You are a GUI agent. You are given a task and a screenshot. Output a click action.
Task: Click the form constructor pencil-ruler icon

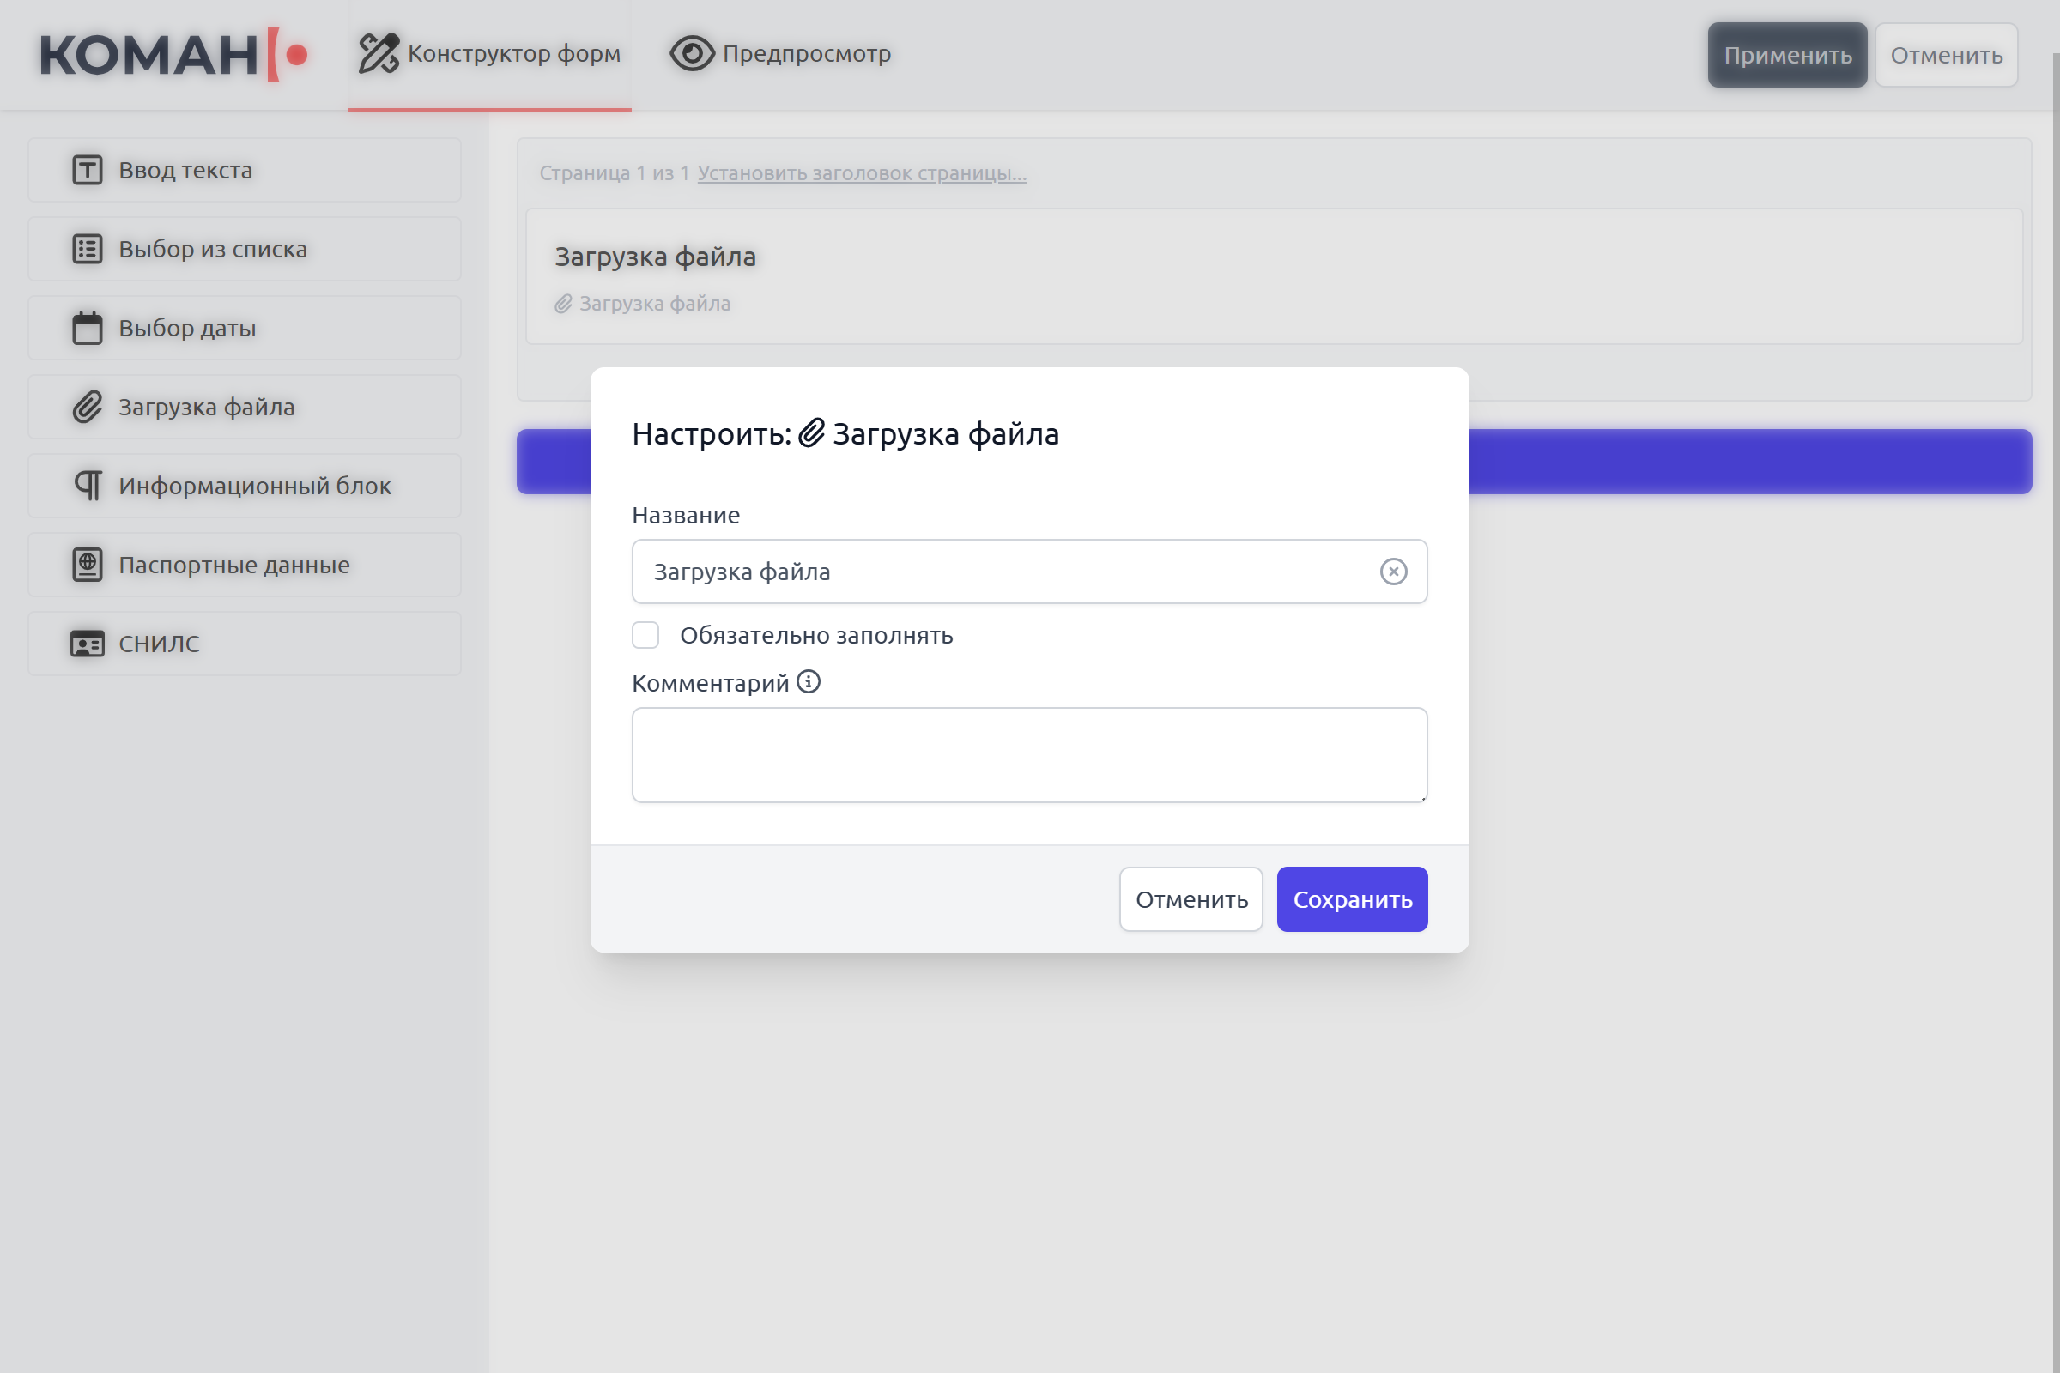point(379,53)
